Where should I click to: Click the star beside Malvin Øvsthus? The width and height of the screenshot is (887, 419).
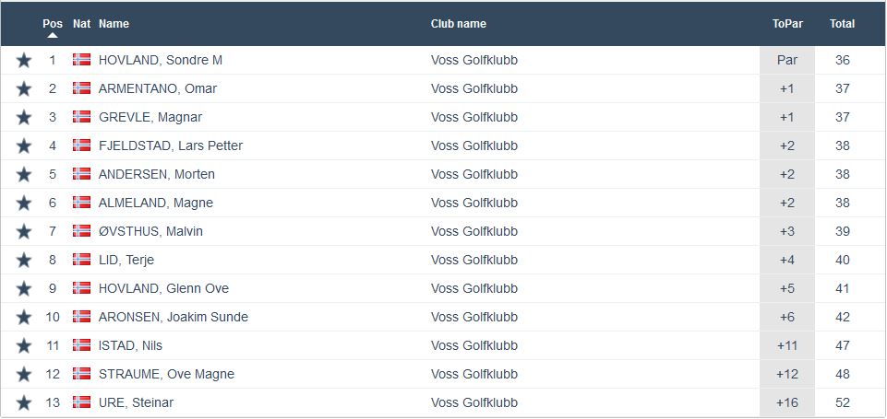24,232
